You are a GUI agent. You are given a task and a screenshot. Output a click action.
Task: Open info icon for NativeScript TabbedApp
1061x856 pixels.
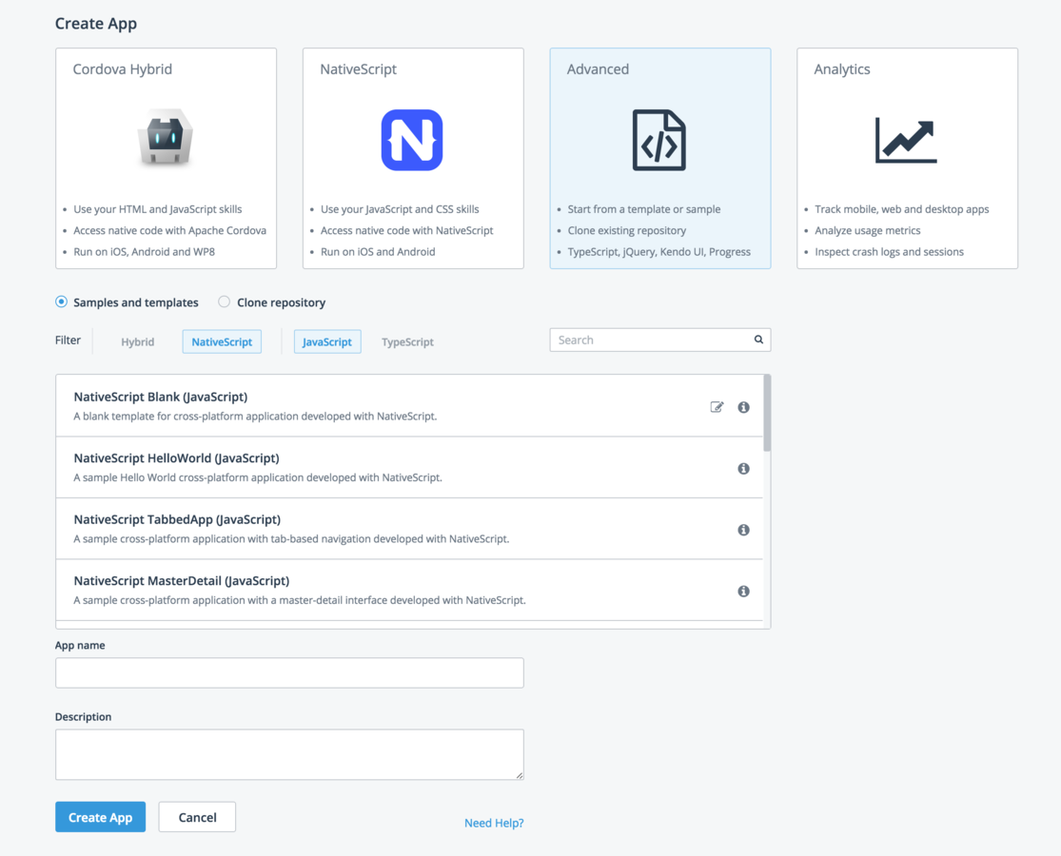click(743, 530)
